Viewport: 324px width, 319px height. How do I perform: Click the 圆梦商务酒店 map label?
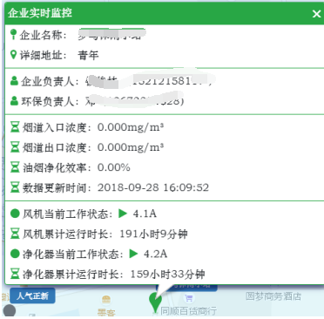(273, 296)
